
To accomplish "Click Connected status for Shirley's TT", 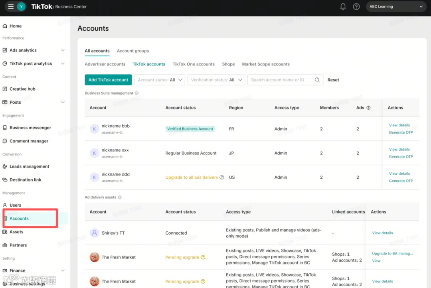I will pos(176,233).
